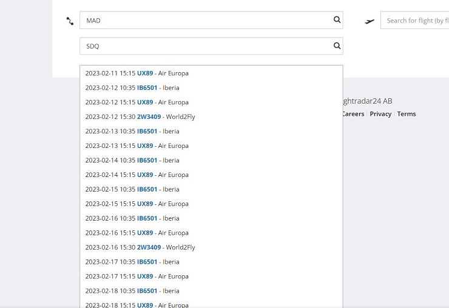Select 2023-02-15 15:15 UX89 Air Europa flight
The image size is (449, 308).
tap(211, 204)
